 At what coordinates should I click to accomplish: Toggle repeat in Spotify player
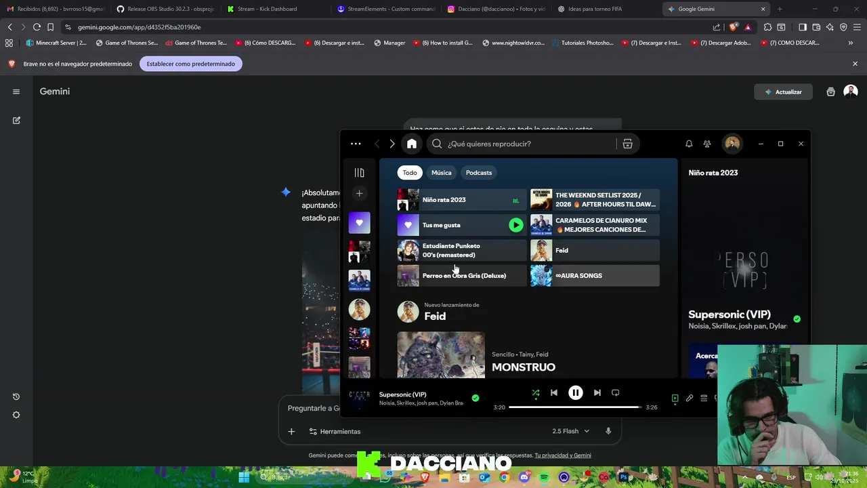(x=616, y=392)
